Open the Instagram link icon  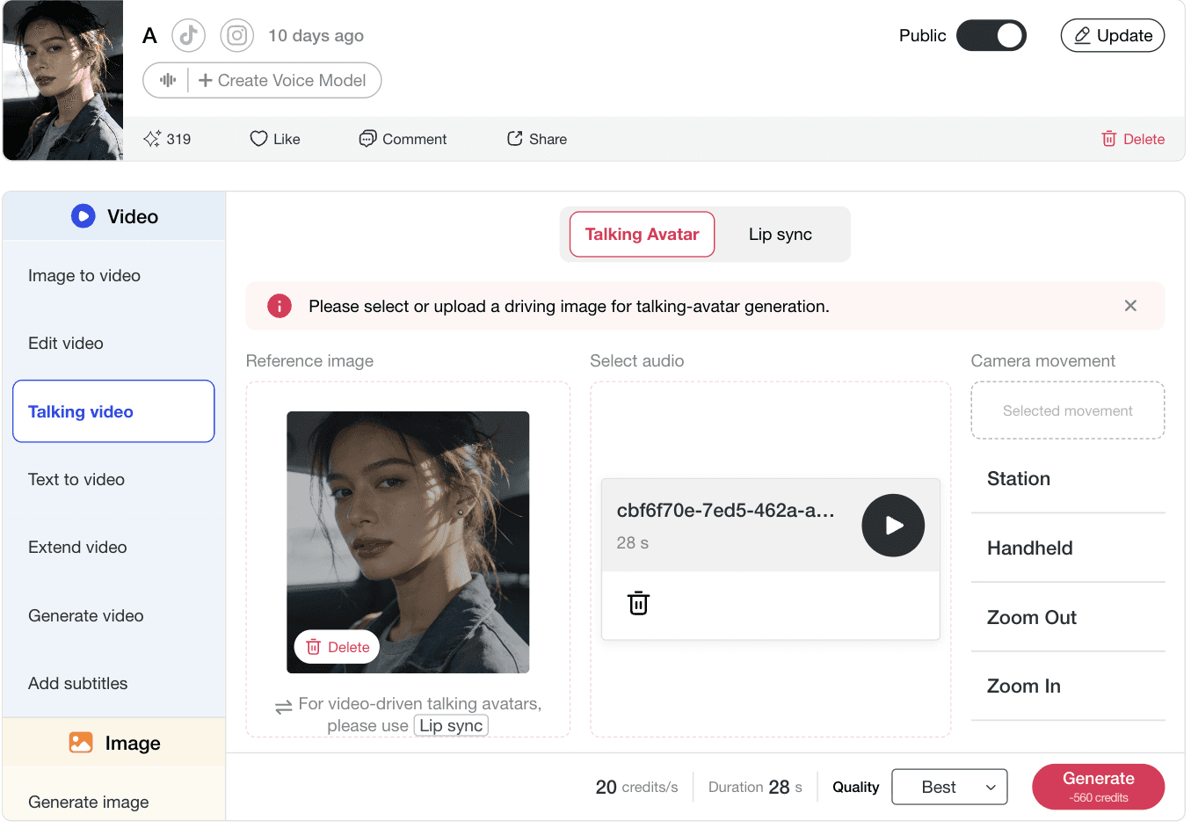click(236, 35)
